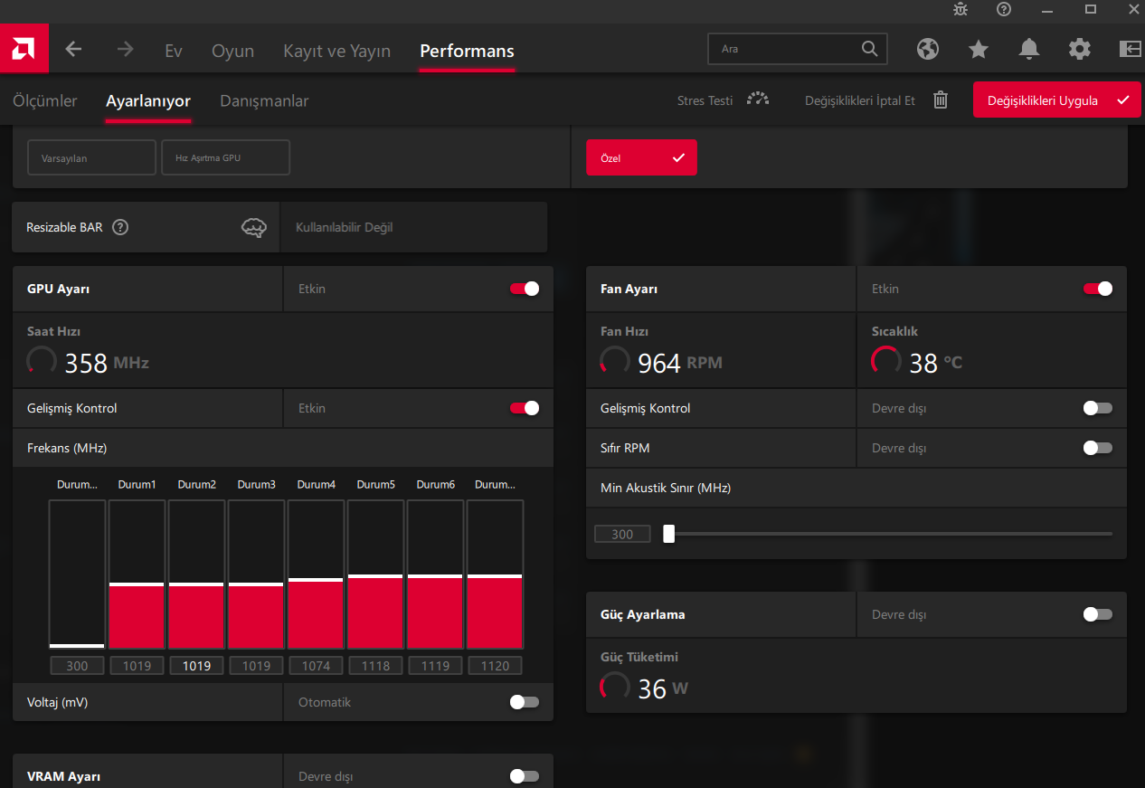Open settings gear icon
Screen dimensions: 1145x788
pyautogui.click(x=1079, y=49)
